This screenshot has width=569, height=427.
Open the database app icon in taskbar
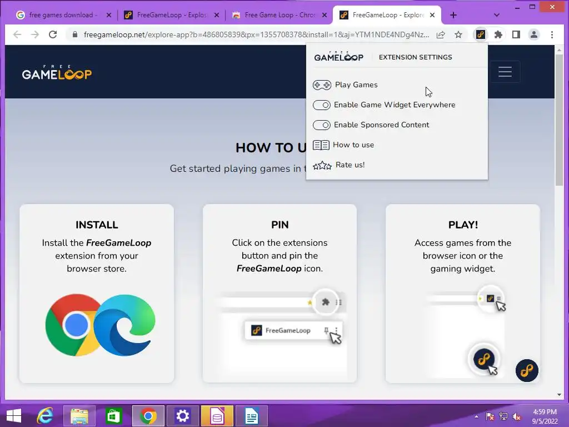pyautogui.click(x=217, y=416)
